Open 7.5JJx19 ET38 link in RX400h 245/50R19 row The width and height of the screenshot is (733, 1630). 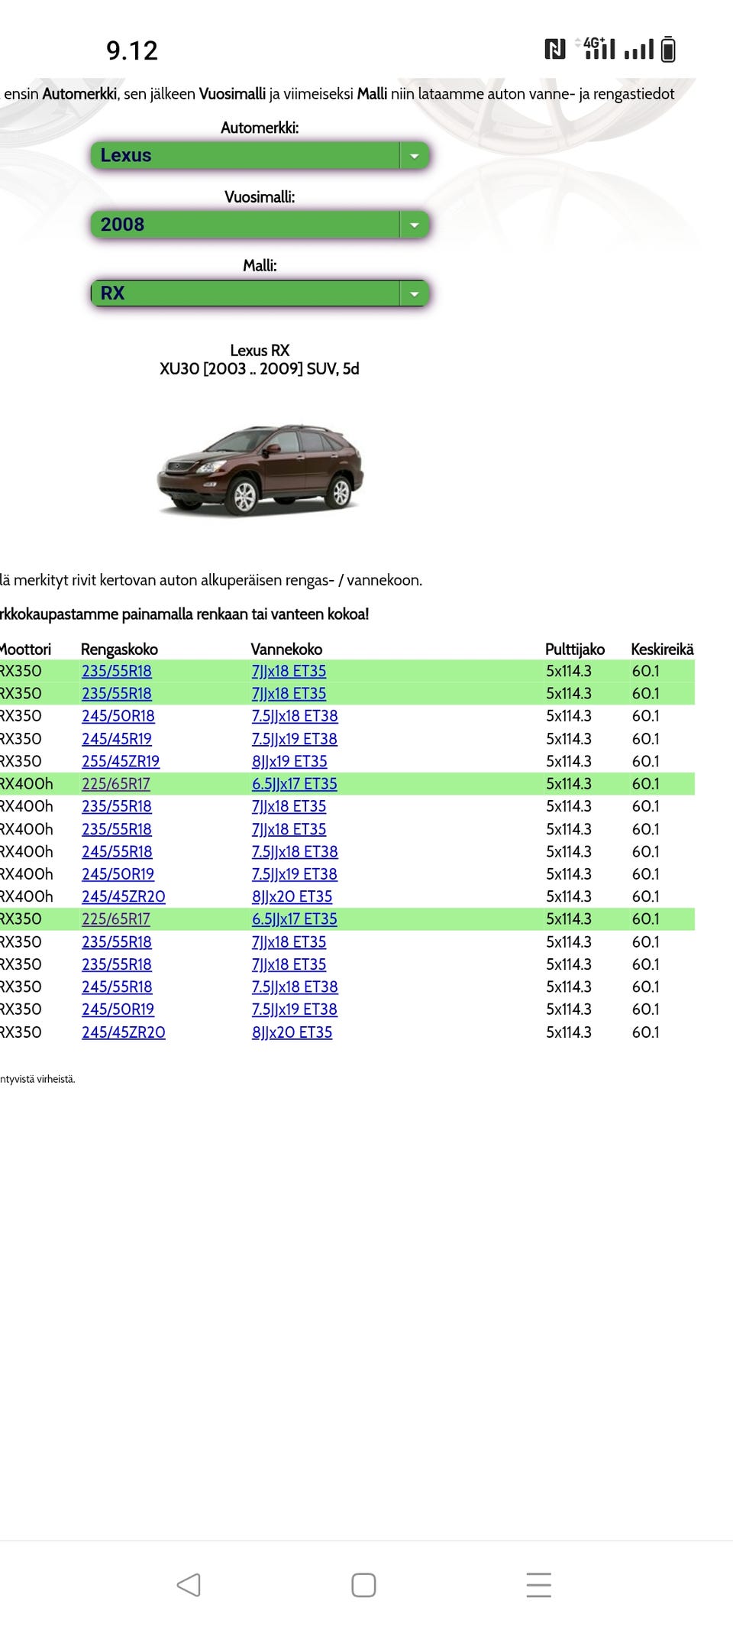click(295, 874)
